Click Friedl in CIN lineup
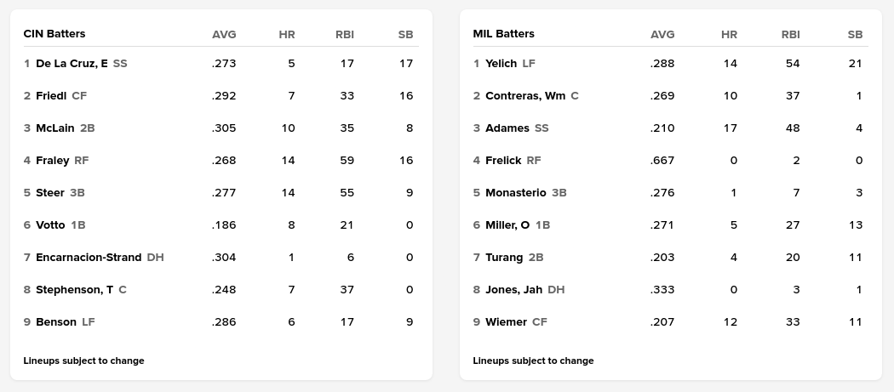The width and height of the screenshot is (894, 392). [51, 96]
